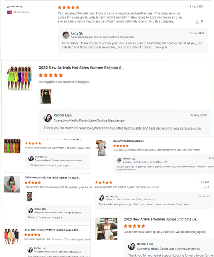
Task: Open the tie dyed dress product thumbnail
Action: pos(12,184)
